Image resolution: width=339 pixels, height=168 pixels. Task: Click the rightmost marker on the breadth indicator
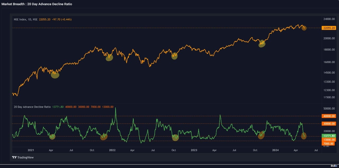point(304,136)
